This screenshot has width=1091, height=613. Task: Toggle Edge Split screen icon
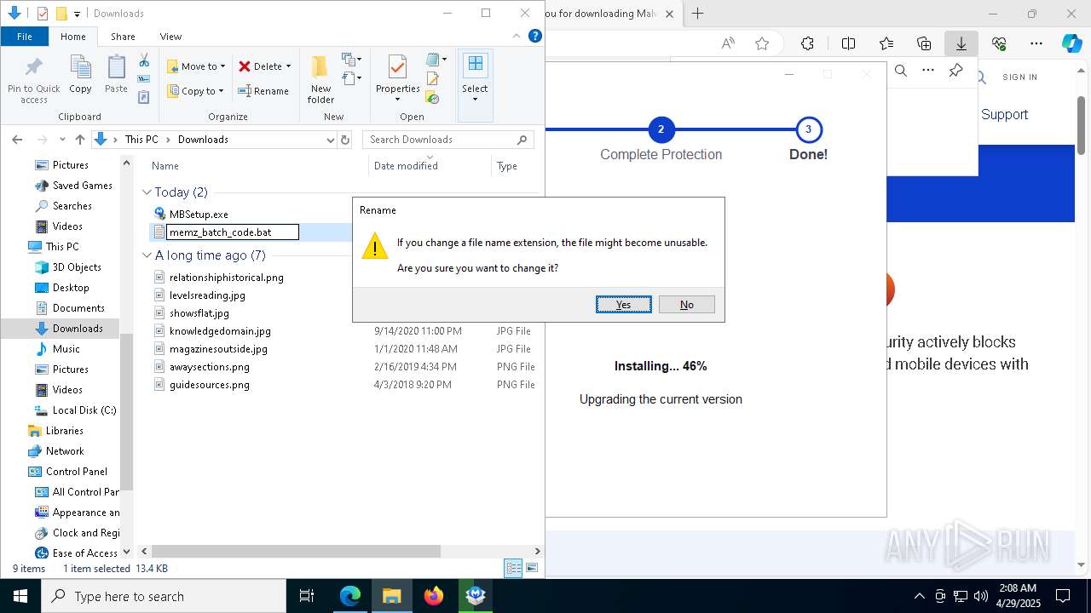(x=848, y=43)
